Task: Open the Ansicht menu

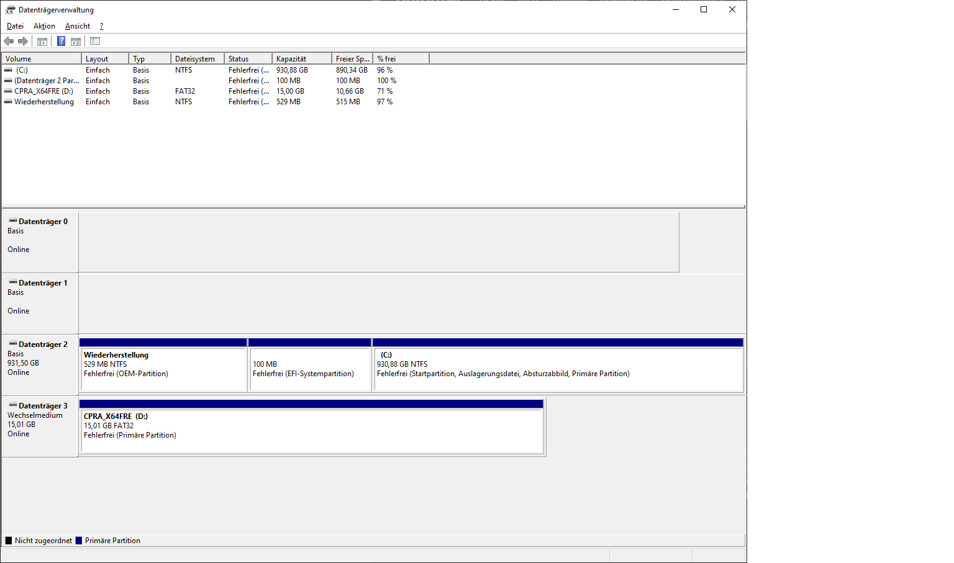Action: (78, 26)
